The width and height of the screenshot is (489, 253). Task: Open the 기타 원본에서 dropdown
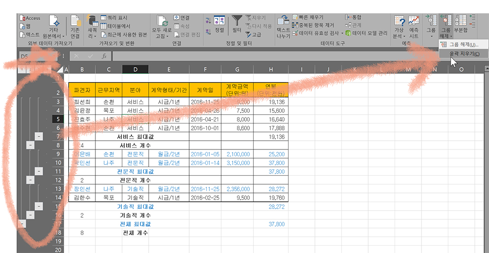pos(54,27)
